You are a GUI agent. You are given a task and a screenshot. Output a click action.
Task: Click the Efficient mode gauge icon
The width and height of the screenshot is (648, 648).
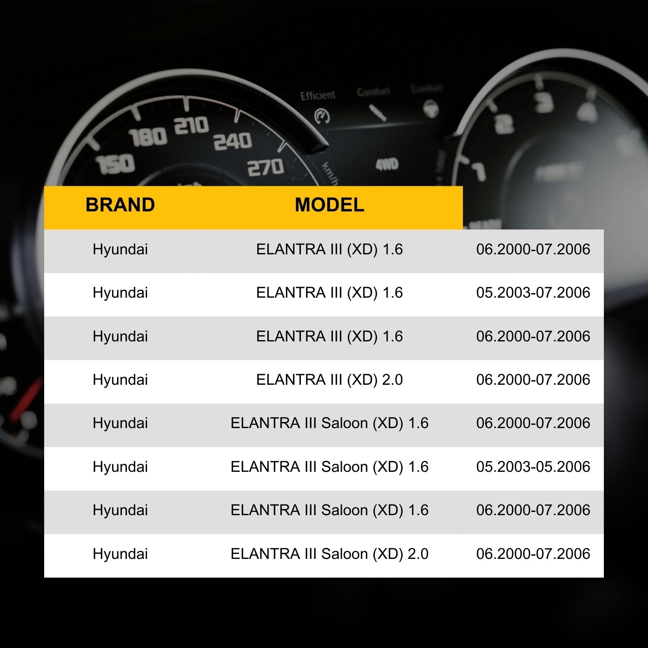point(322,116)
